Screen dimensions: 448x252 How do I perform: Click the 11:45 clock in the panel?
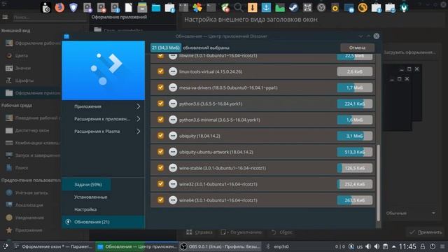click(x=407, y=246)
